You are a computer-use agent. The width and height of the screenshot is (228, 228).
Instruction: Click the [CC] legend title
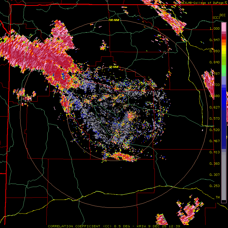tap(216, 17)
